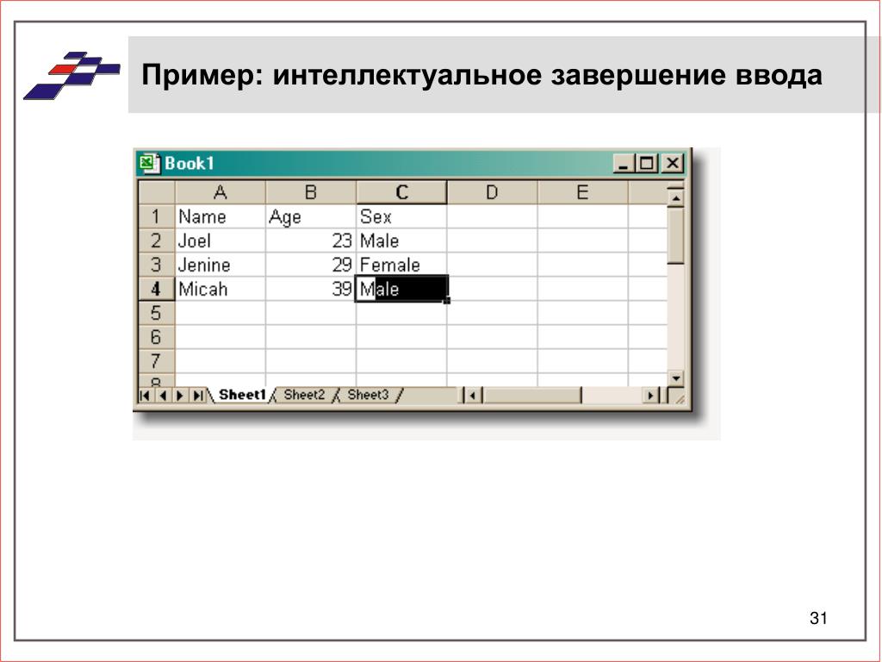Screen dimensions: 882x662
Task: Select row 5 header
Action: click(x=157, y=313)
